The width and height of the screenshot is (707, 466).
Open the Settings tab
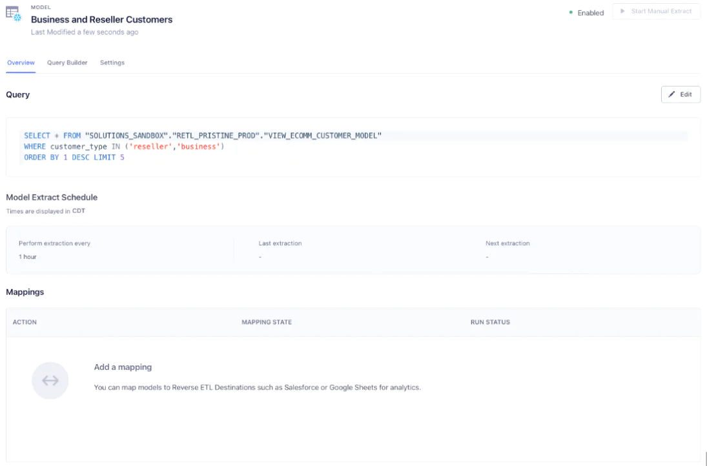click(112, 63)
